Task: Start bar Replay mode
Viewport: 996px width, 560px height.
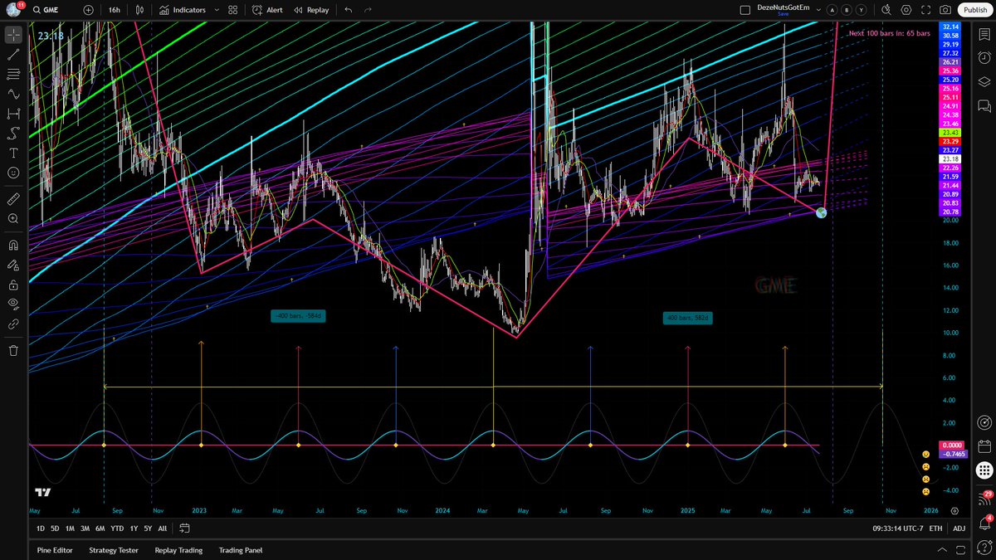Action: [311, 10]
